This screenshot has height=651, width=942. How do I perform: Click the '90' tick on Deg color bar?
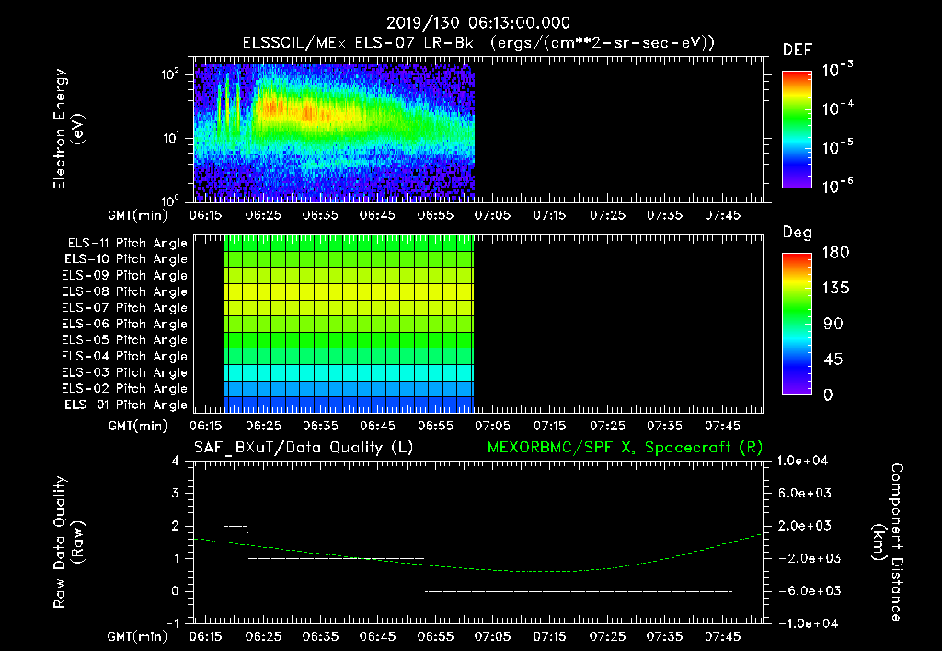(x=833, y=325)
